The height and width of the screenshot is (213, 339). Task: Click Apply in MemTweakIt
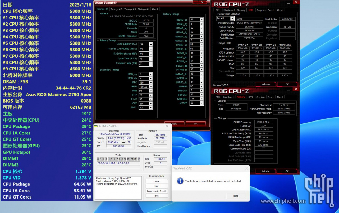(174, 124)
